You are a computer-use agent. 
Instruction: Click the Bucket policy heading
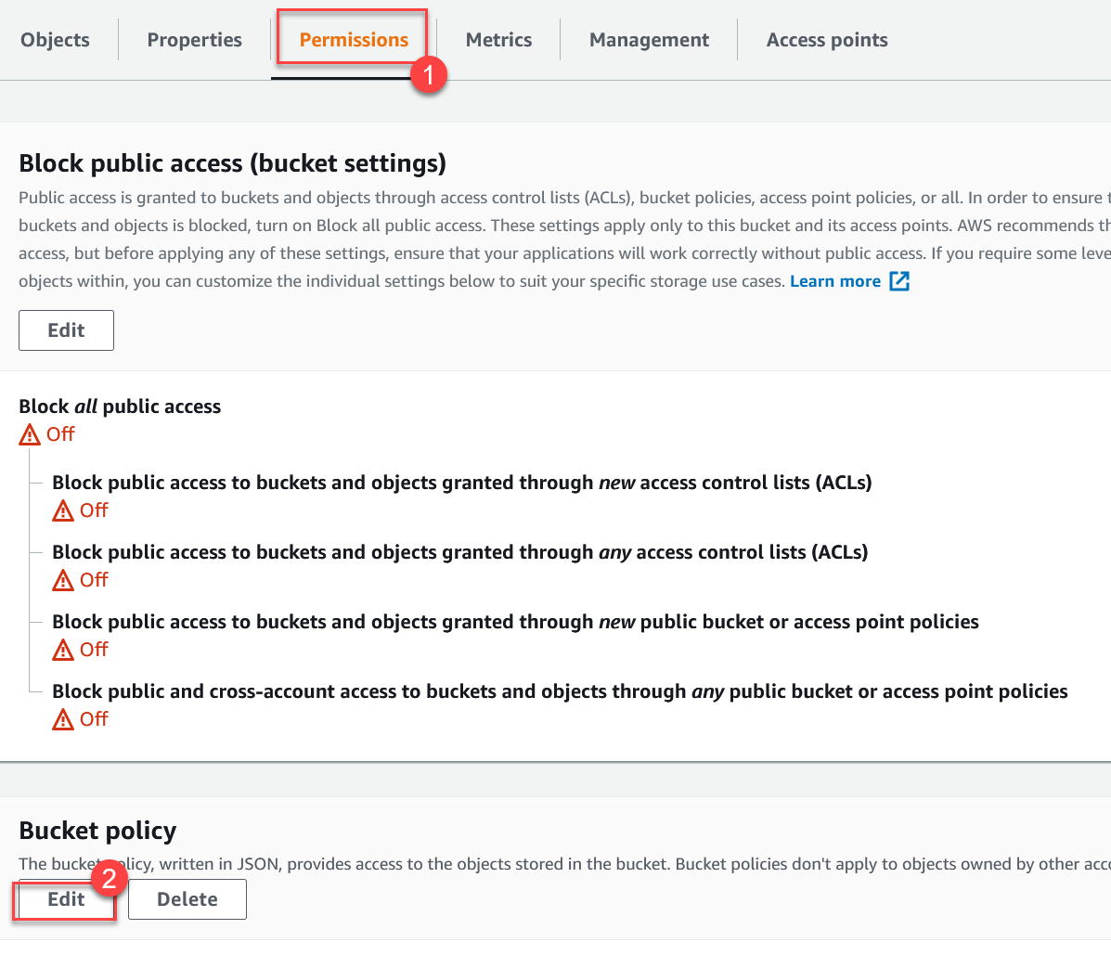(97, 831)
